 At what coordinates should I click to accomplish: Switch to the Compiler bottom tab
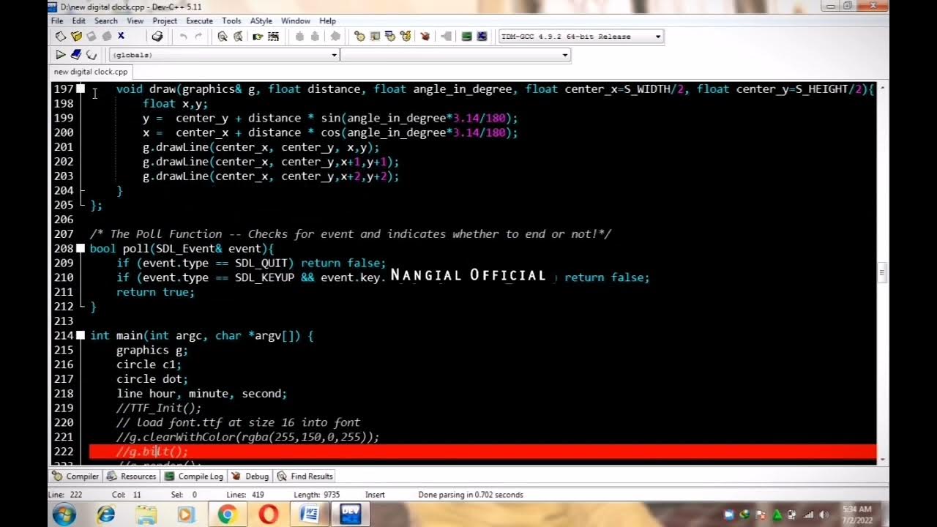[75, 476]
